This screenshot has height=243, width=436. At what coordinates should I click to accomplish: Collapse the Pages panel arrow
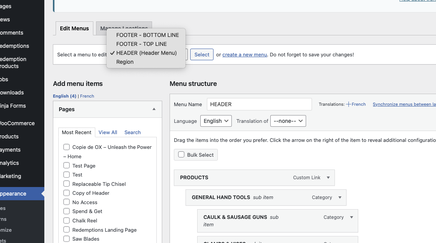[154, 109]
